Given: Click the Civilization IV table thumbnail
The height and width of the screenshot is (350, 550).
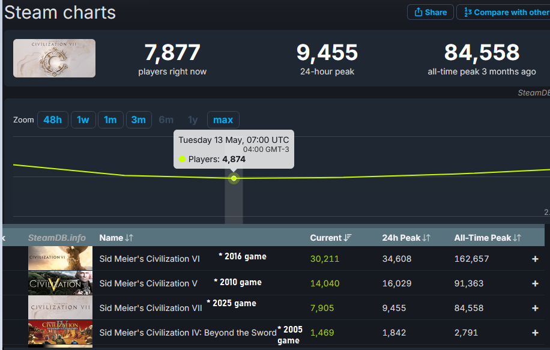Looking at the screenshot, I should tap(60, 333).
